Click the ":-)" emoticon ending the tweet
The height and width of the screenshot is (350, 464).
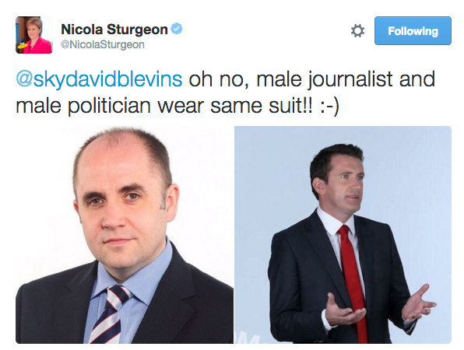click(329, 106)
